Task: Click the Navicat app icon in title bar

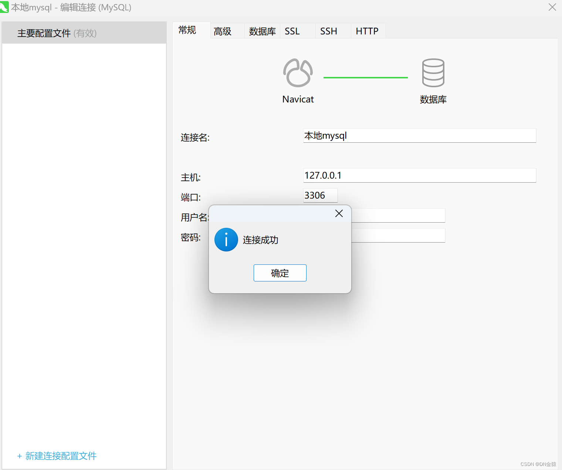Action: (x=4, y=7)
